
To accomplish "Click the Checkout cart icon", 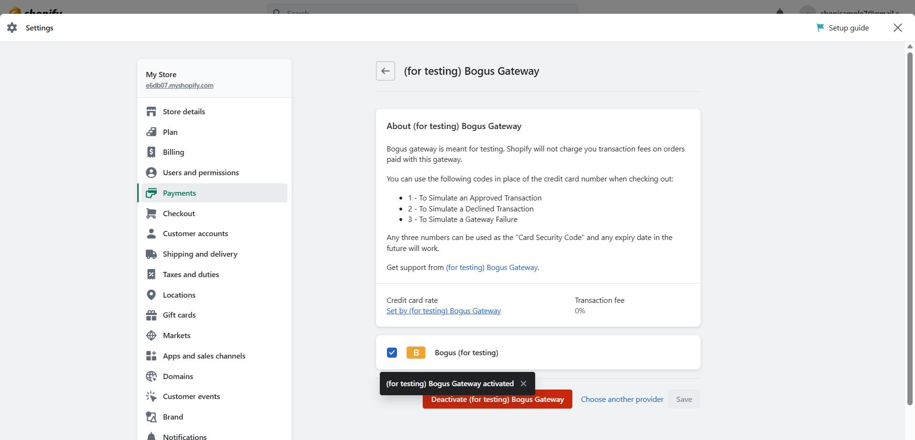I will (152, 213).
